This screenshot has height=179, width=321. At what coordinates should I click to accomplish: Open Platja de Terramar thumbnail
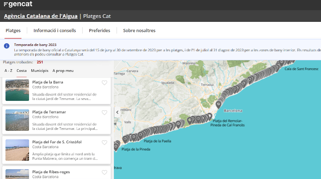[x=17, y=120]
